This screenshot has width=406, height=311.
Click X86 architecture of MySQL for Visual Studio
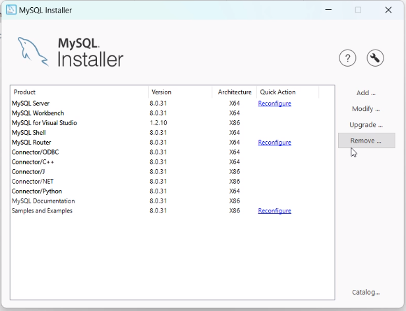[x=235, y=123]
